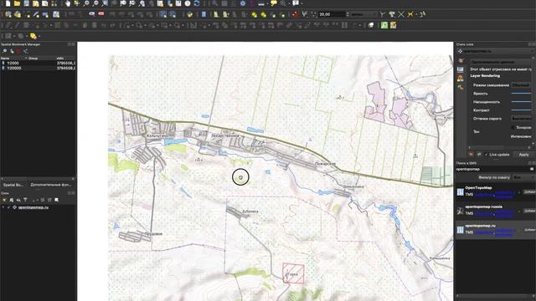
Task: Click the green magnifier plugin icon
Action: [384, 25]
